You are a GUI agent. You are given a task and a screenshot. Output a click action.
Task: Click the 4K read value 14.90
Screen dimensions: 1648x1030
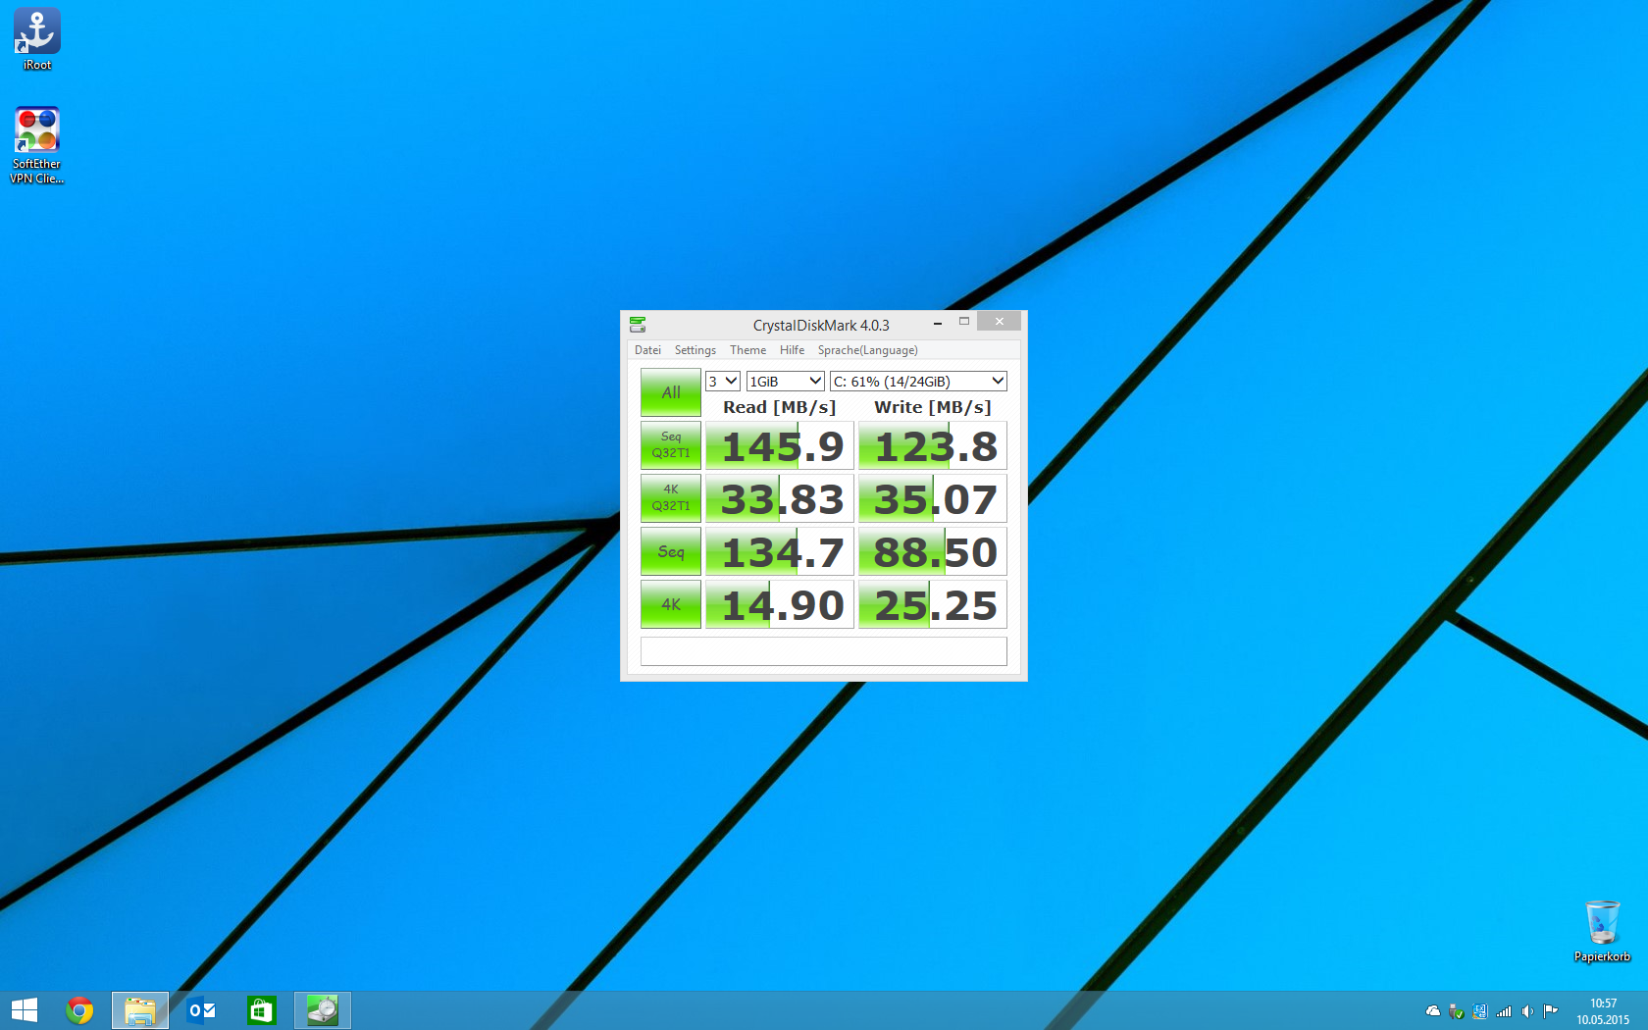click(x=780, y=605)
